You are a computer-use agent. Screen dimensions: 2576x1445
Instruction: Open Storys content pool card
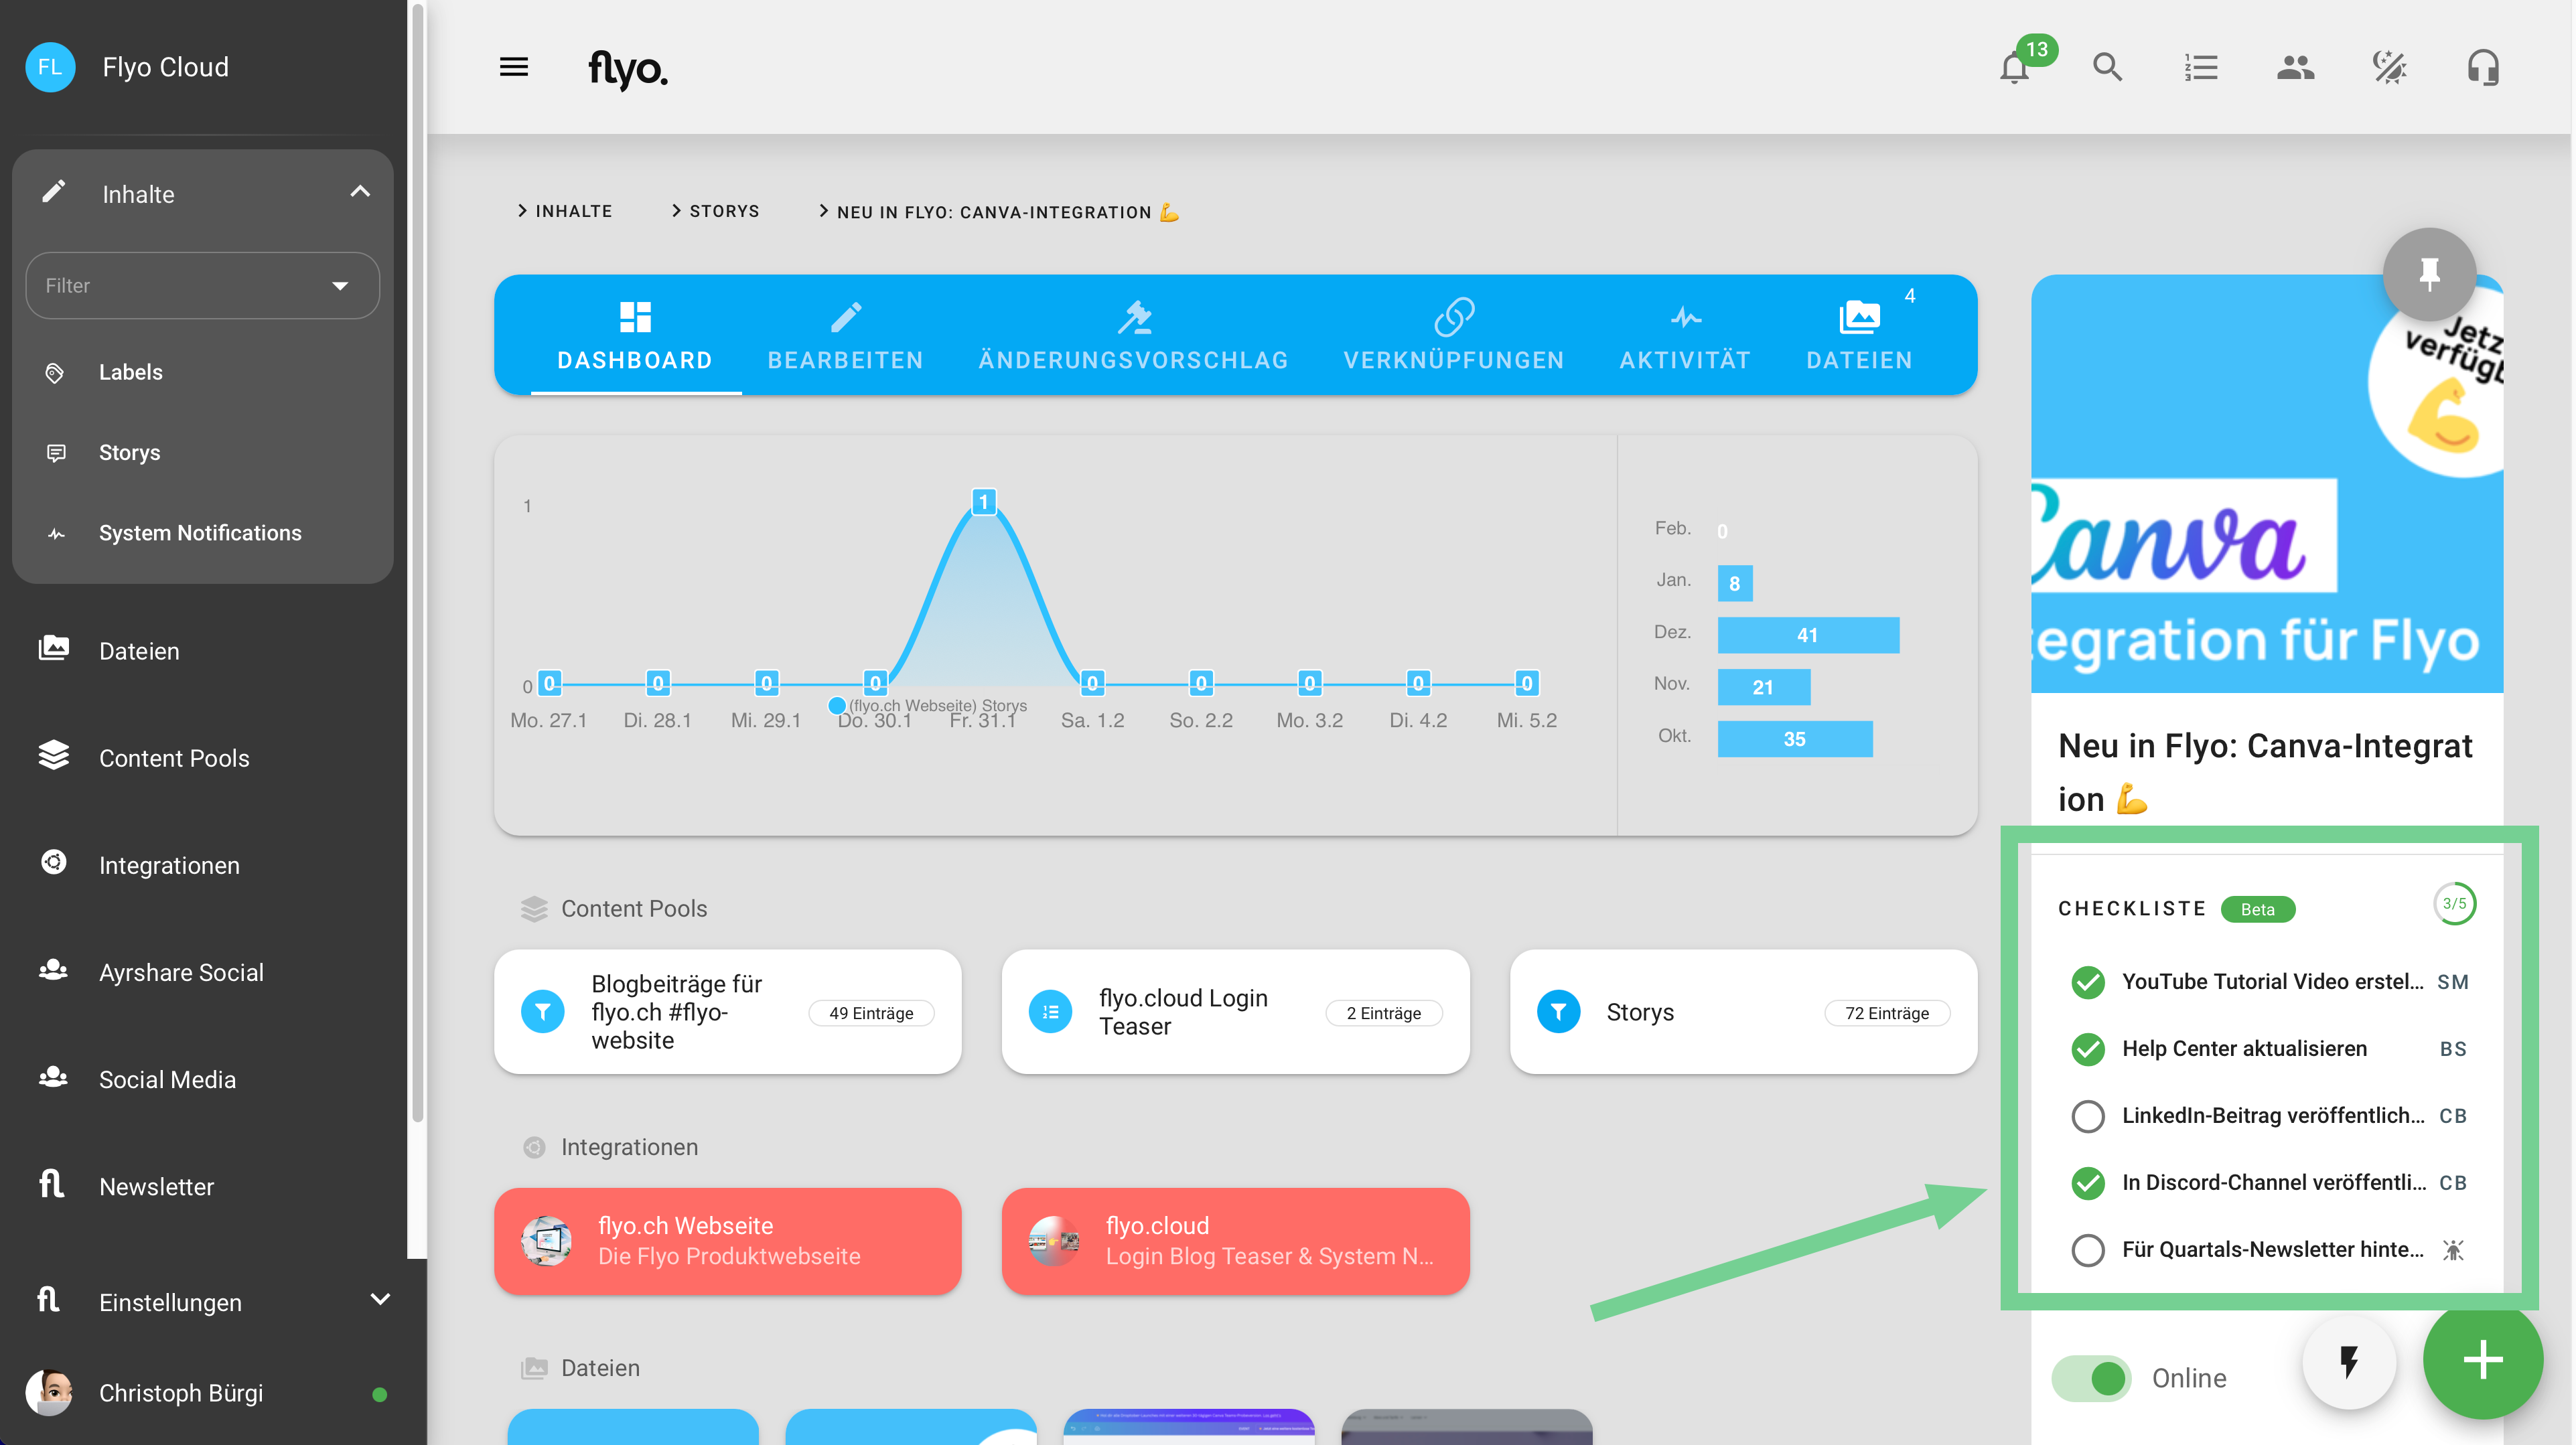tap(1743, 1012)
